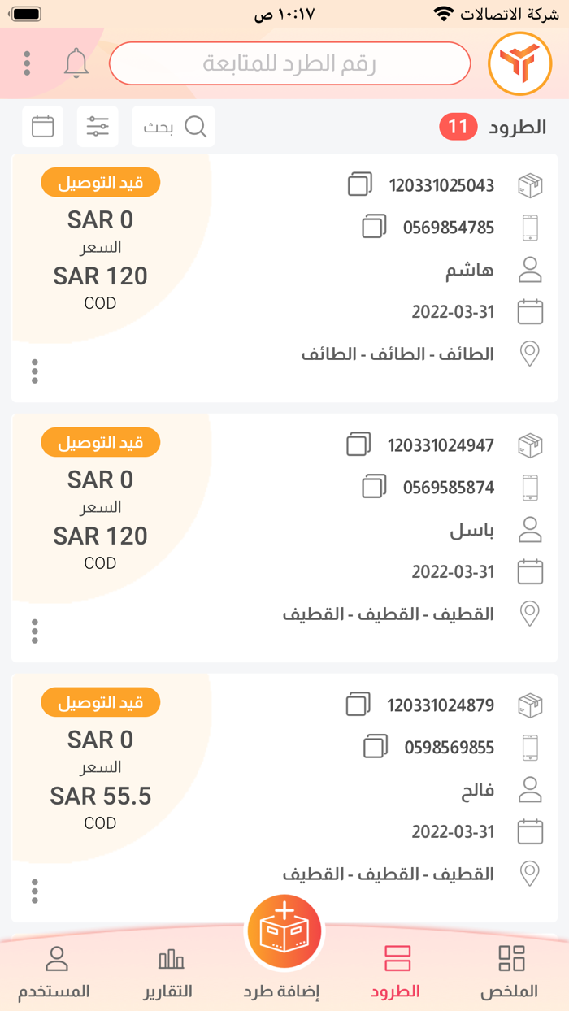Image resolution: width=569 pixels, height=1011 pixels.
Task: Tap the قيد التوصيل status badge on first parcel
Action: pos(100,182)
